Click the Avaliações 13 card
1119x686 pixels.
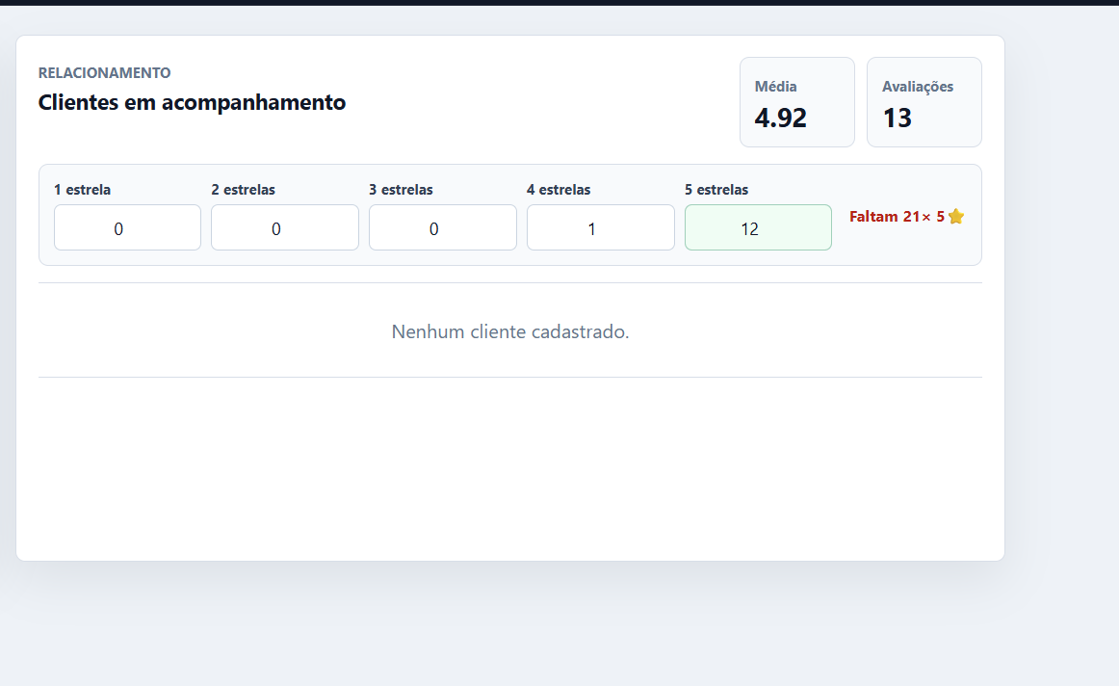click(924, 102)
